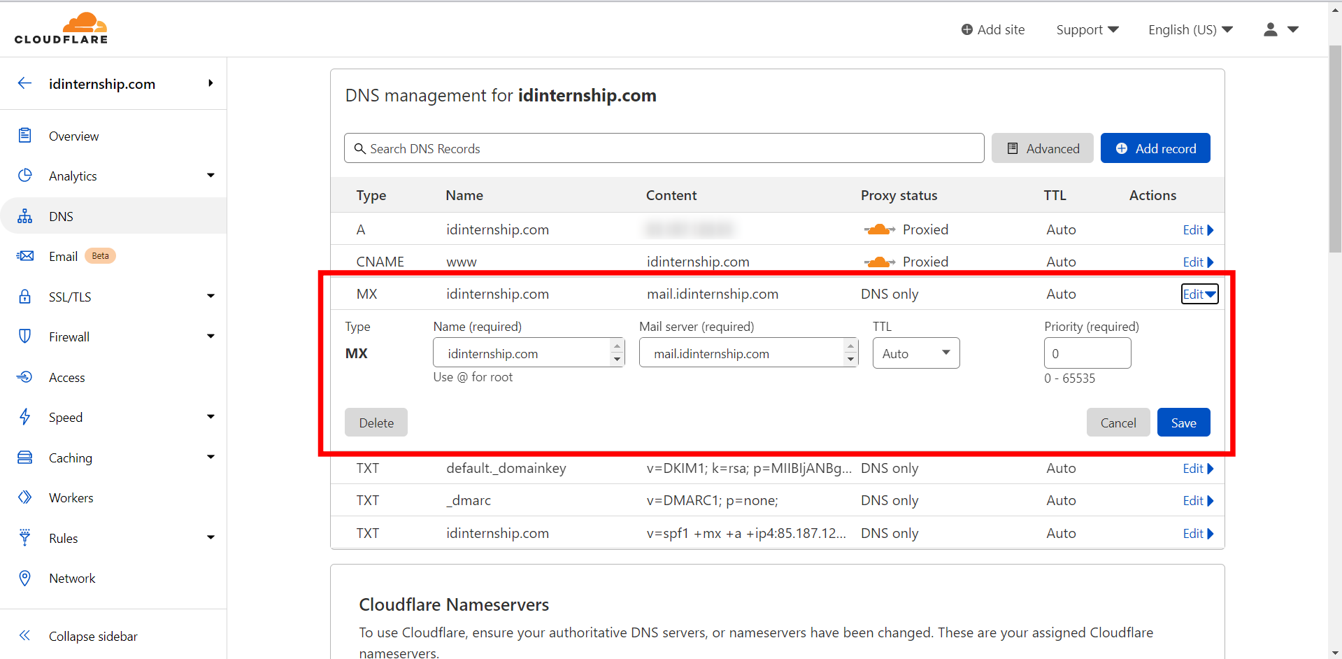Screen dimensions: 1342x659
Task: Click the Email envelope icon
Action: pos(25,256)
